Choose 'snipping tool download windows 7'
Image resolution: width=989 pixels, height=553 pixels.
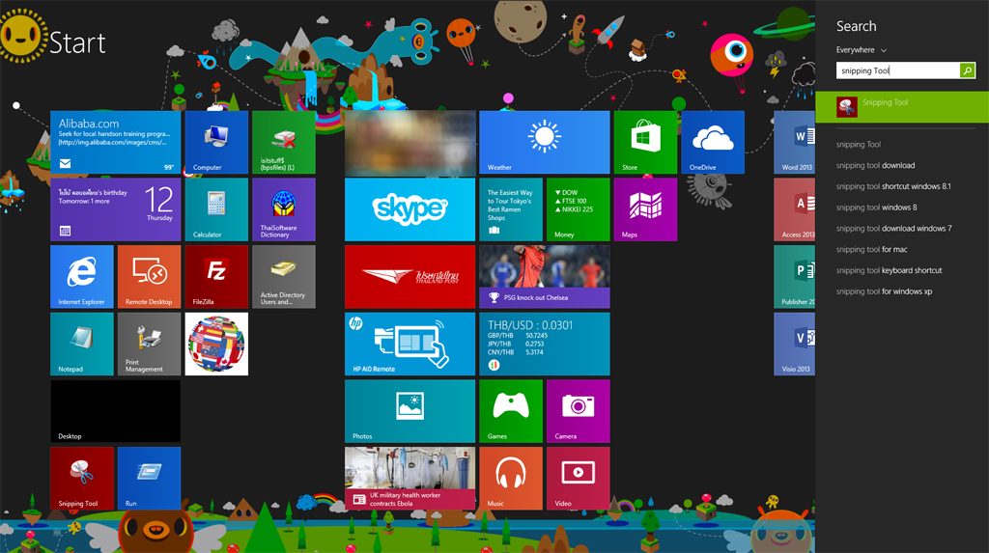[893, 229]
